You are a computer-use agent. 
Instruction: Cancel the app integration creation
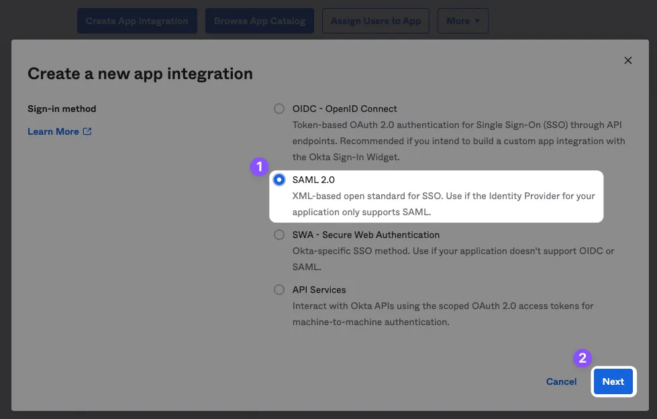561,381
